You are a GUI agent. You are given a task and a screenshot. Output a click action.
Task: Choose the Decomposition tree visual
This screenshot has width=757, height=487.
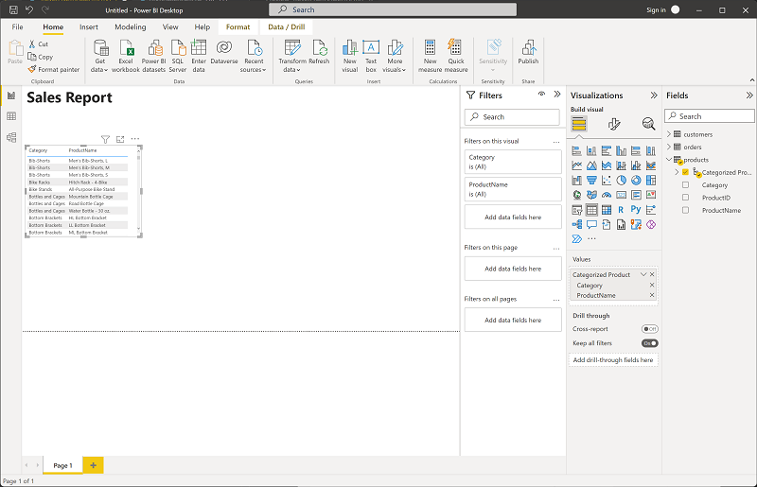click(577, 224)
